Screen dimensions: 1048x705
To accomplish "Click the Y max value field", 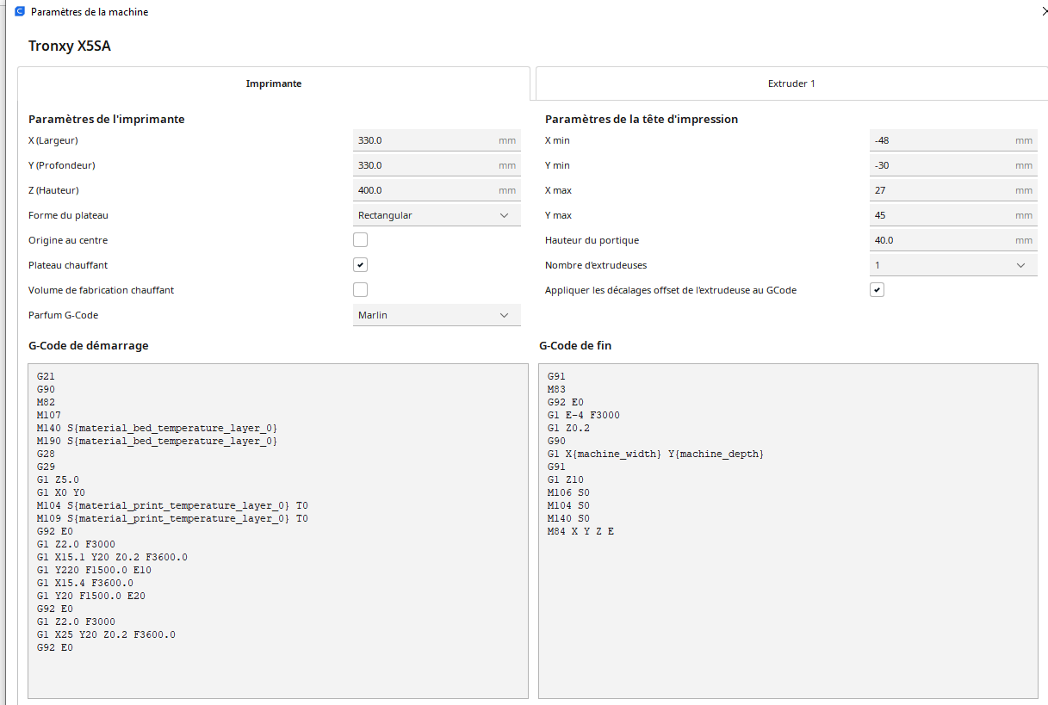I will coord(953,215).
